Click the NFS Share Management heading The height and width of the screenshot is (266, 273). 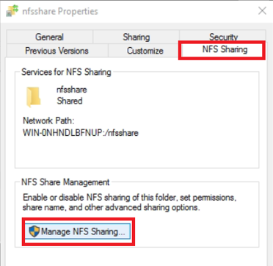tap(65, 182)
